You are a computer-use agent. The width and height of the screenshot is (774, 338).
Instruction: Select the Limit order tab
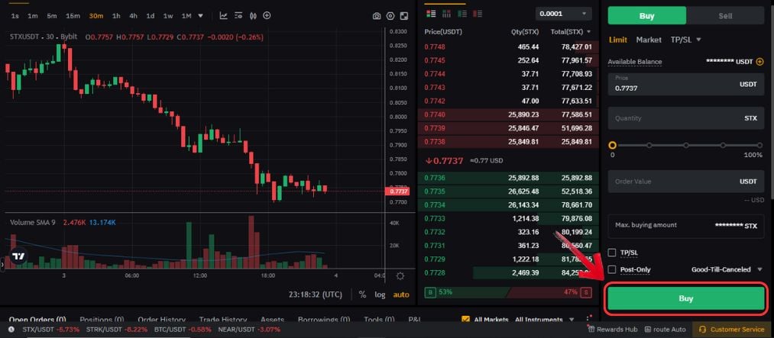pos(618,40)
